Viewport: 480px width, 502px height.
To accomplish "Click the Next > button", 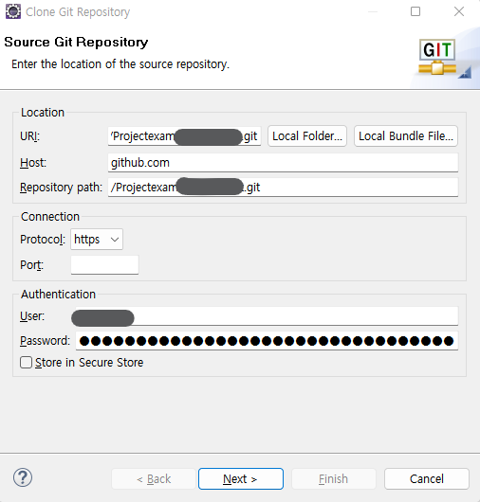I will (241, 479).
